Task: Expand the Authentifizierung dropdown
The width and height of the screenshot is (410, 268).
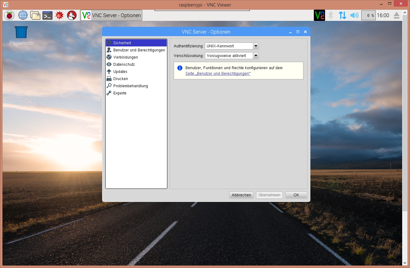Action: coord(256,46)
